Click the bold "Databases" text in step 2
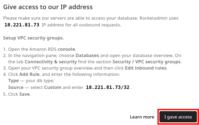This screenshot has width=199, height=125. pos(87,55)
